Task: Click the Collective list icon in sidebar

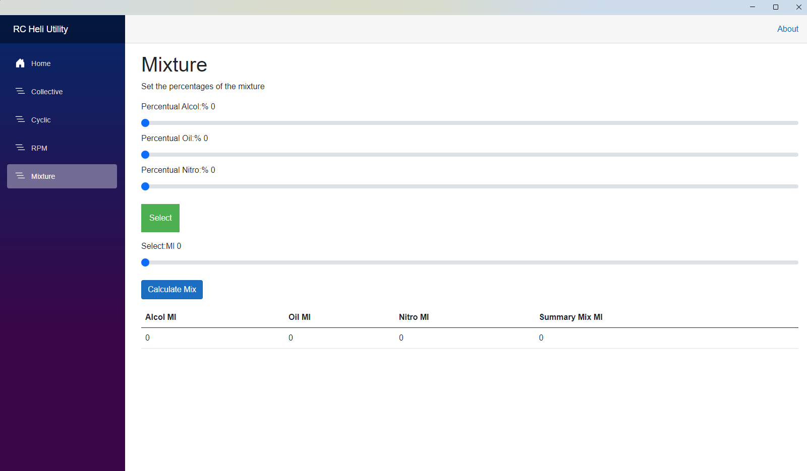Action: click(20, 91)
